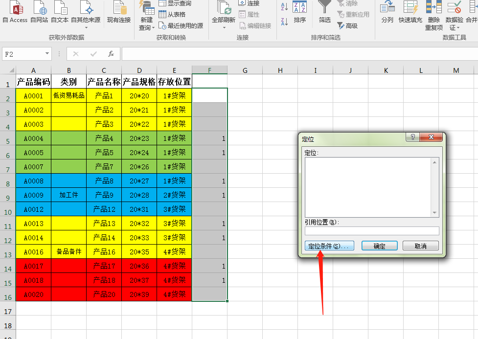Image resolution: width=478 pixels, height=339 pixels.
Task: Click scroll down arrow in 定位 list
Action: 435,213
